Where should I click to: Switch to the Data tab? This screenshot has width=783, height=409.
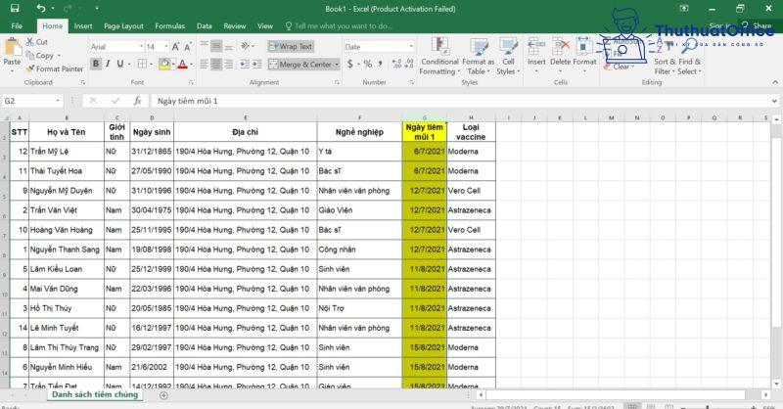point(205,26)
